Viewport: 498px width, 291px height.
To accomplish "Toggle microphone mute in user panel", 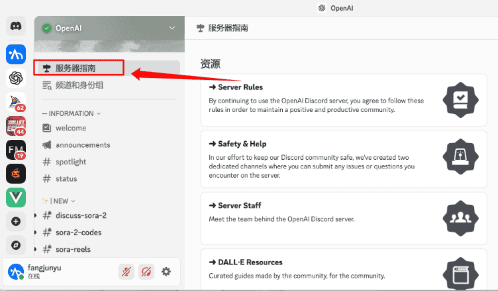I will pos(126,272).
